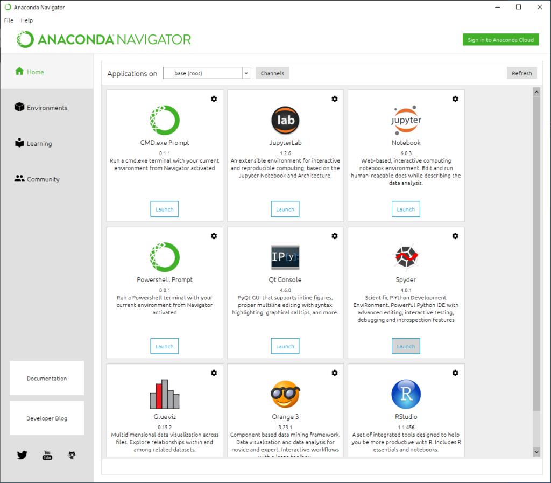Open the Developer Blog link
The image size is (551, 483).
click(47, 418)
